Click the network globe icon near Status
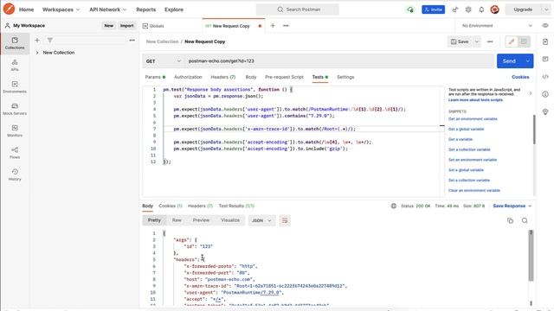 [393, 206]
